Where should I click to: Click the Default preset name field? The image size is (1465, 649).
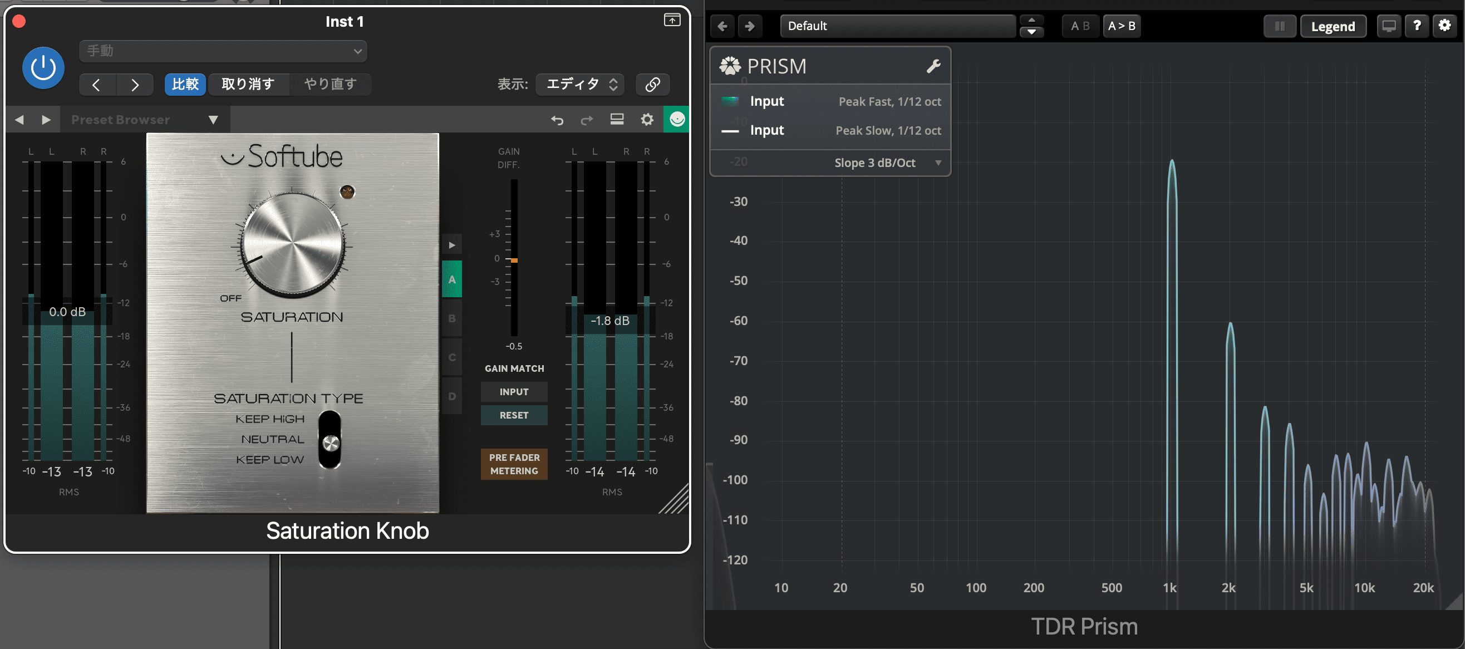click(897, 26)
